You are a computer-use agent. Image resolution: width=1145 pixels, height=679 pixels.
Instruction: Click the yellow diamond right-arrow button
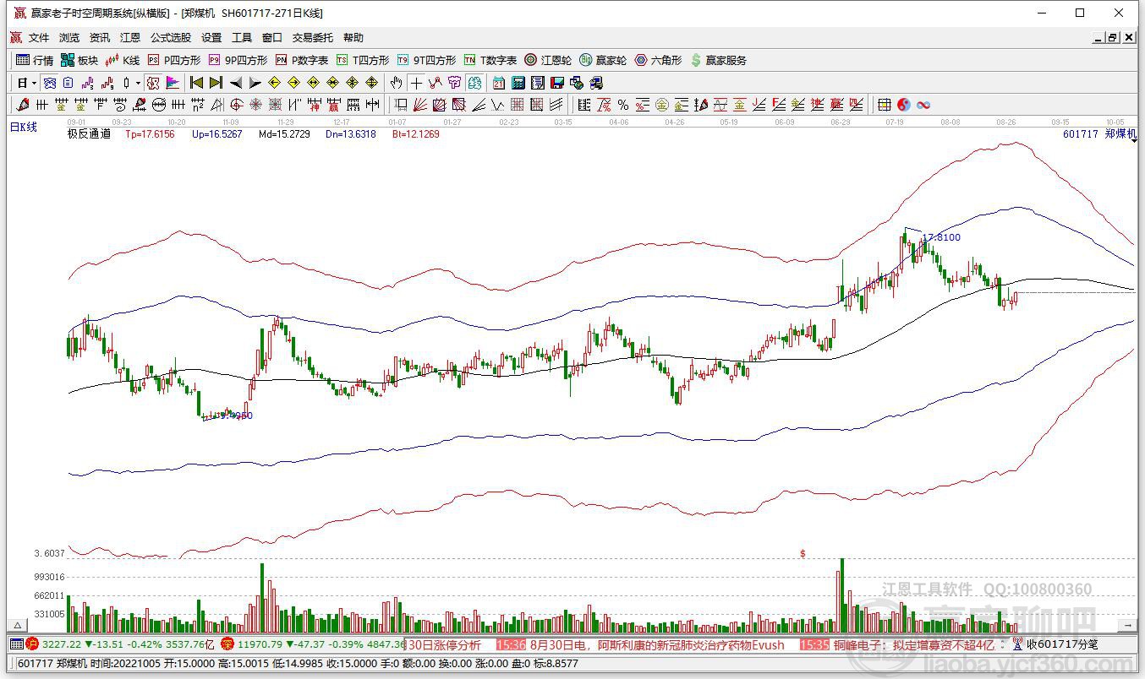tap(293, 83)
